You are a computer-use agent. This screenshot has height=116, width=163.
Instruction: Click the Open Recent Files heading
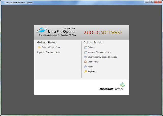click(49, 52)
